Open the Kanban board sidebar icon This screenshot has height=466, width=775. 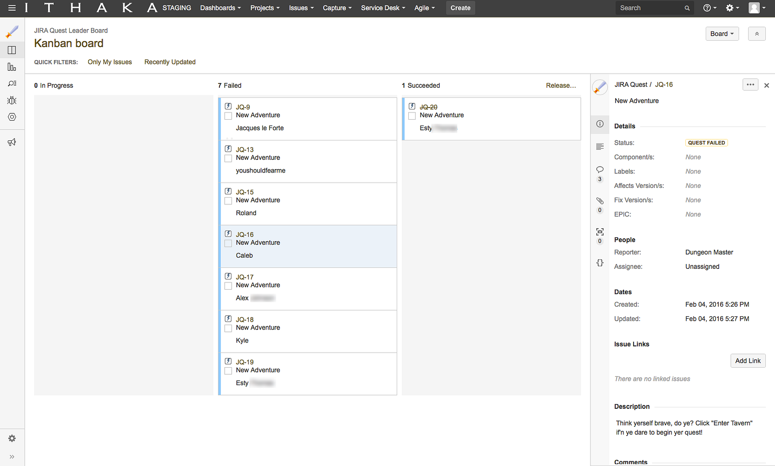(x=12, y=50)
